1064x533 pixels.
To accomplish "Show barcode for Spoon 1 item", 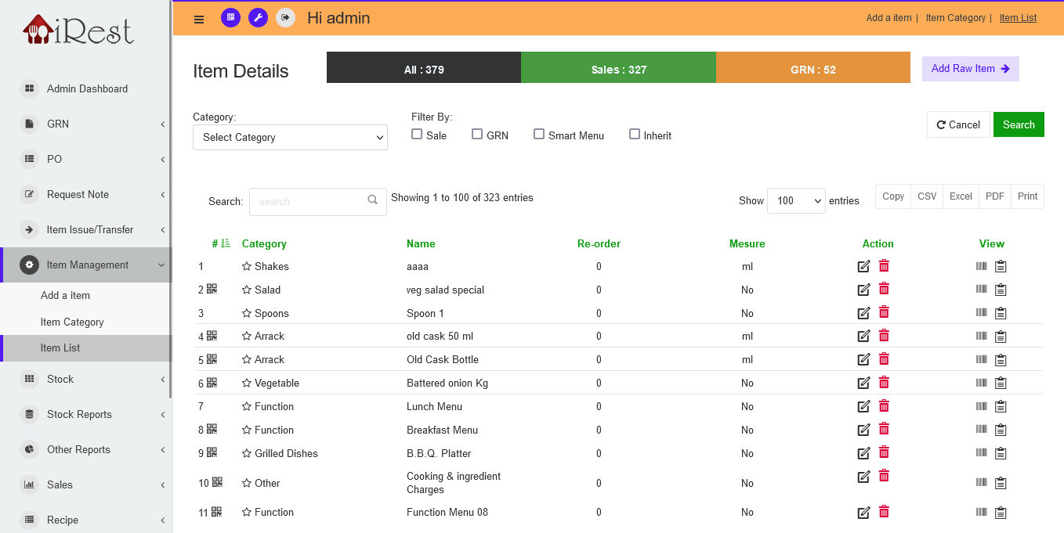I will pyautogui.click(x=981, y=312).
